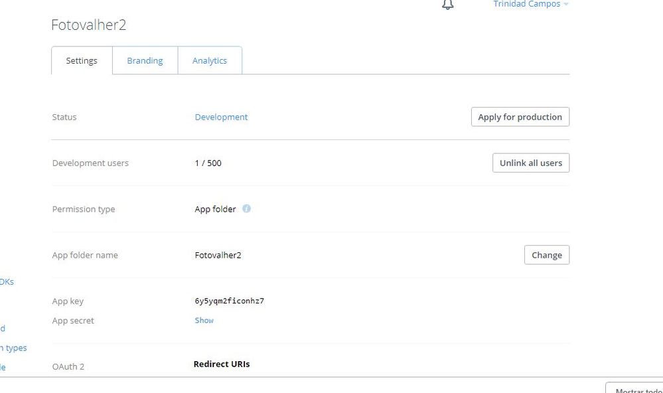
Task: Open the partially visible SDKs sidebar link
Action: 7,281
